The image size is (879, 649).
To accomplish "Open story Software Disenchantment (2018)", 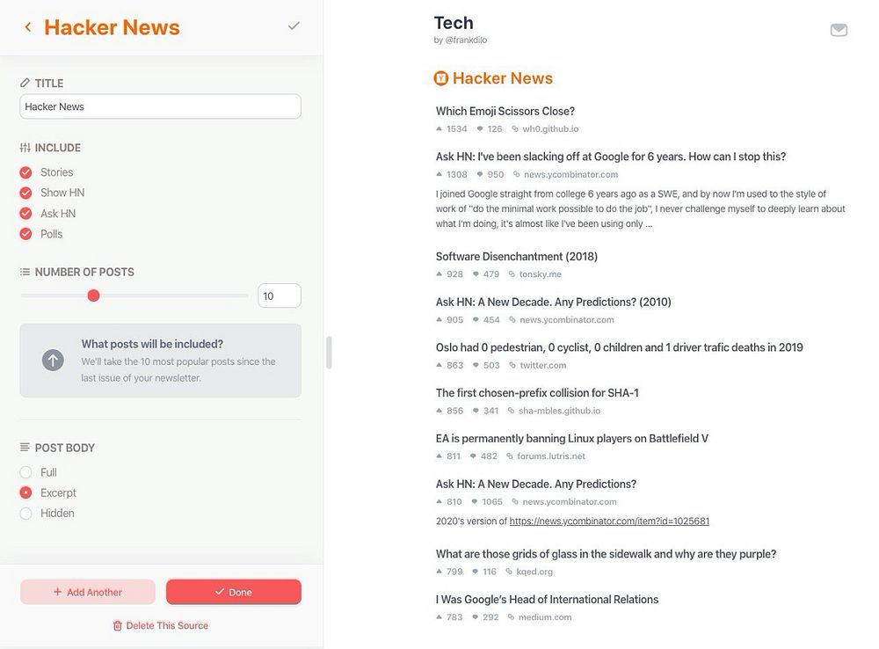I will pyautogui.click(x=516, y=257).
